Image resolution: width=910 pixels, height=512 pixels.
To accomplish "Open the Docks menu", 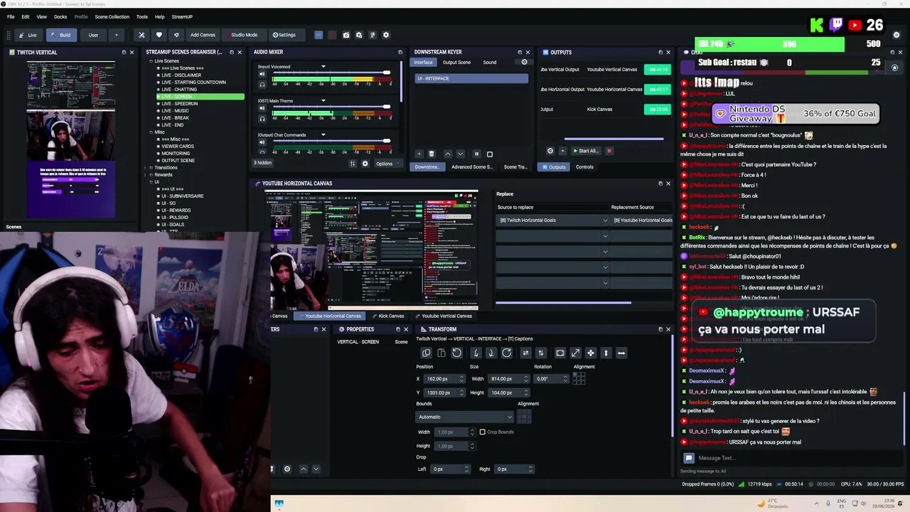I will [60, 16].
